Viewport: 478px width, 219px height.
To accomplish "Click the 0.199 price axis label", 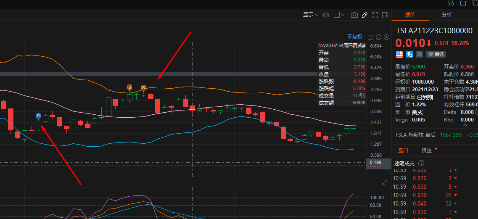I will point(375,162).
